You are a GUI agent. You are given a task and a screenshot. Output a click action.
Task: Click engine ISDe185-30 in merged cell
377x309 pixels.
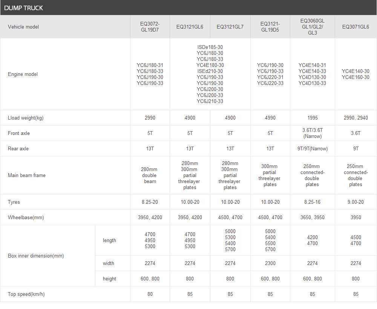click(x=210, y=47)
